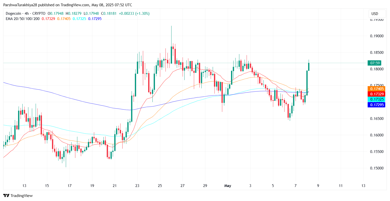Image resolution: width=390 pixels, height=201 pixels.
Task: Click the cyan 0.17325 EMA price tag
Action: pos(376,99)
